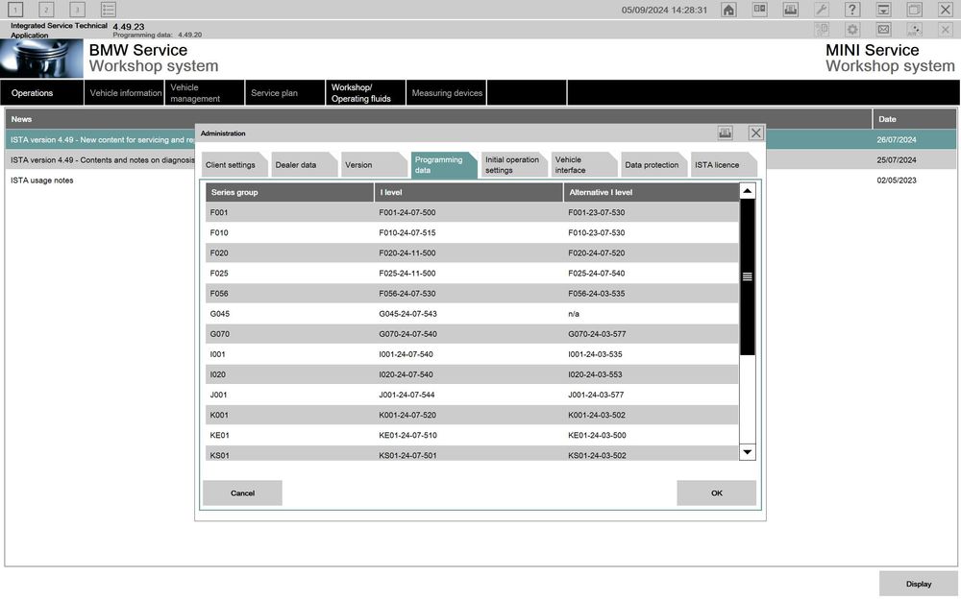
Task: Click the top toolbar print icon
Action: tap(791, 10)
